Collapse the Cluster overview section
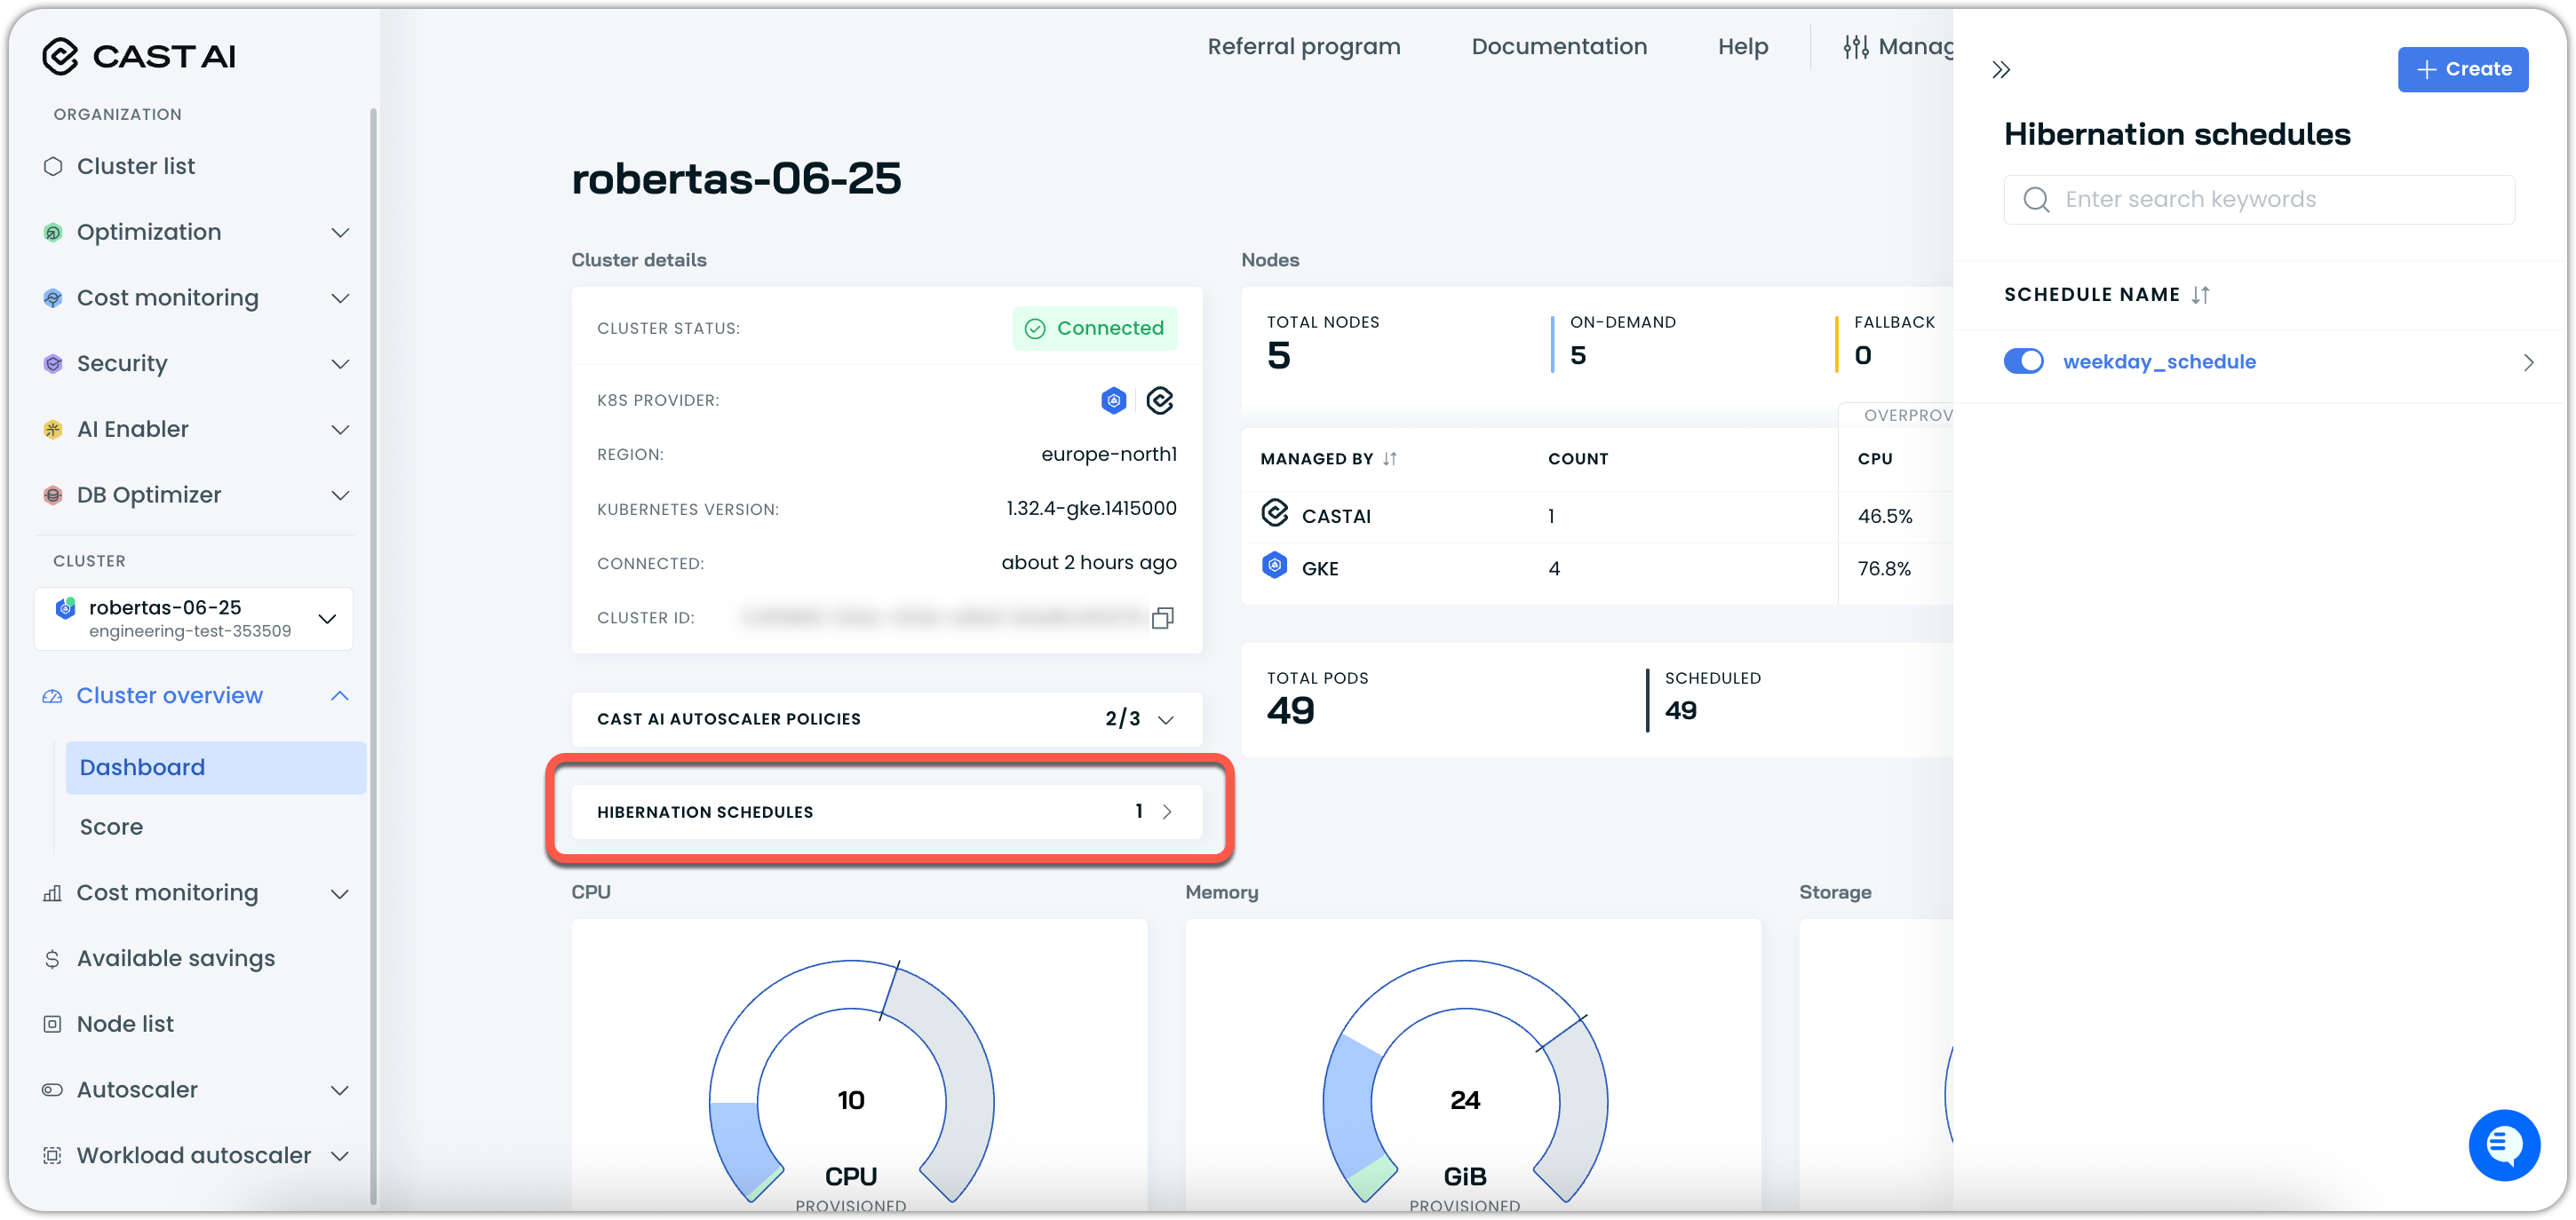 coord(340,696)
